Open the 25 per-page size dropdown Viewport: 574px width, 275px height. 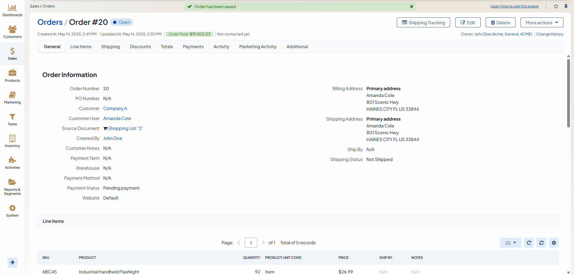[510, 243]
